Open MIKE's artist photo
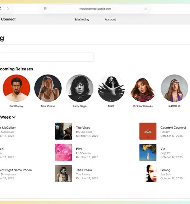Viewport: 190px width, 204px height. click(x=111, y=88)
